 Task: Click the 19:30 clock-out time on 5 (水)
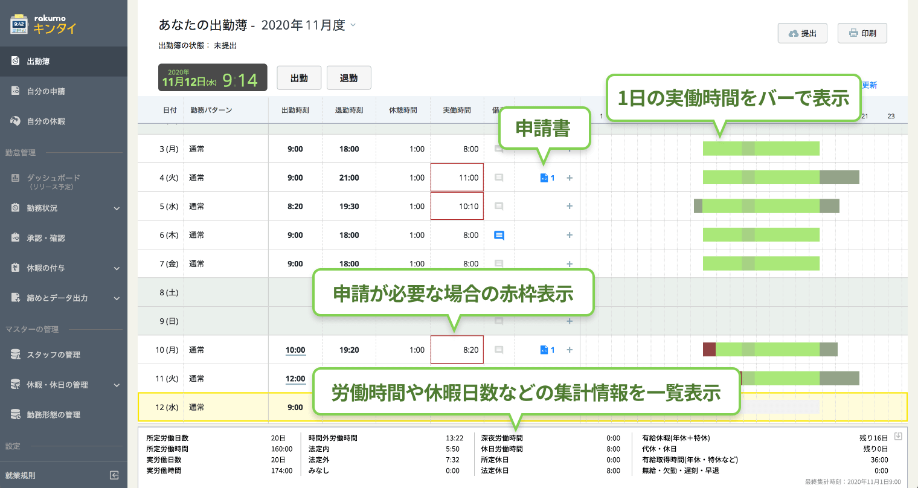pyautogui.click(x=349, y=207)
